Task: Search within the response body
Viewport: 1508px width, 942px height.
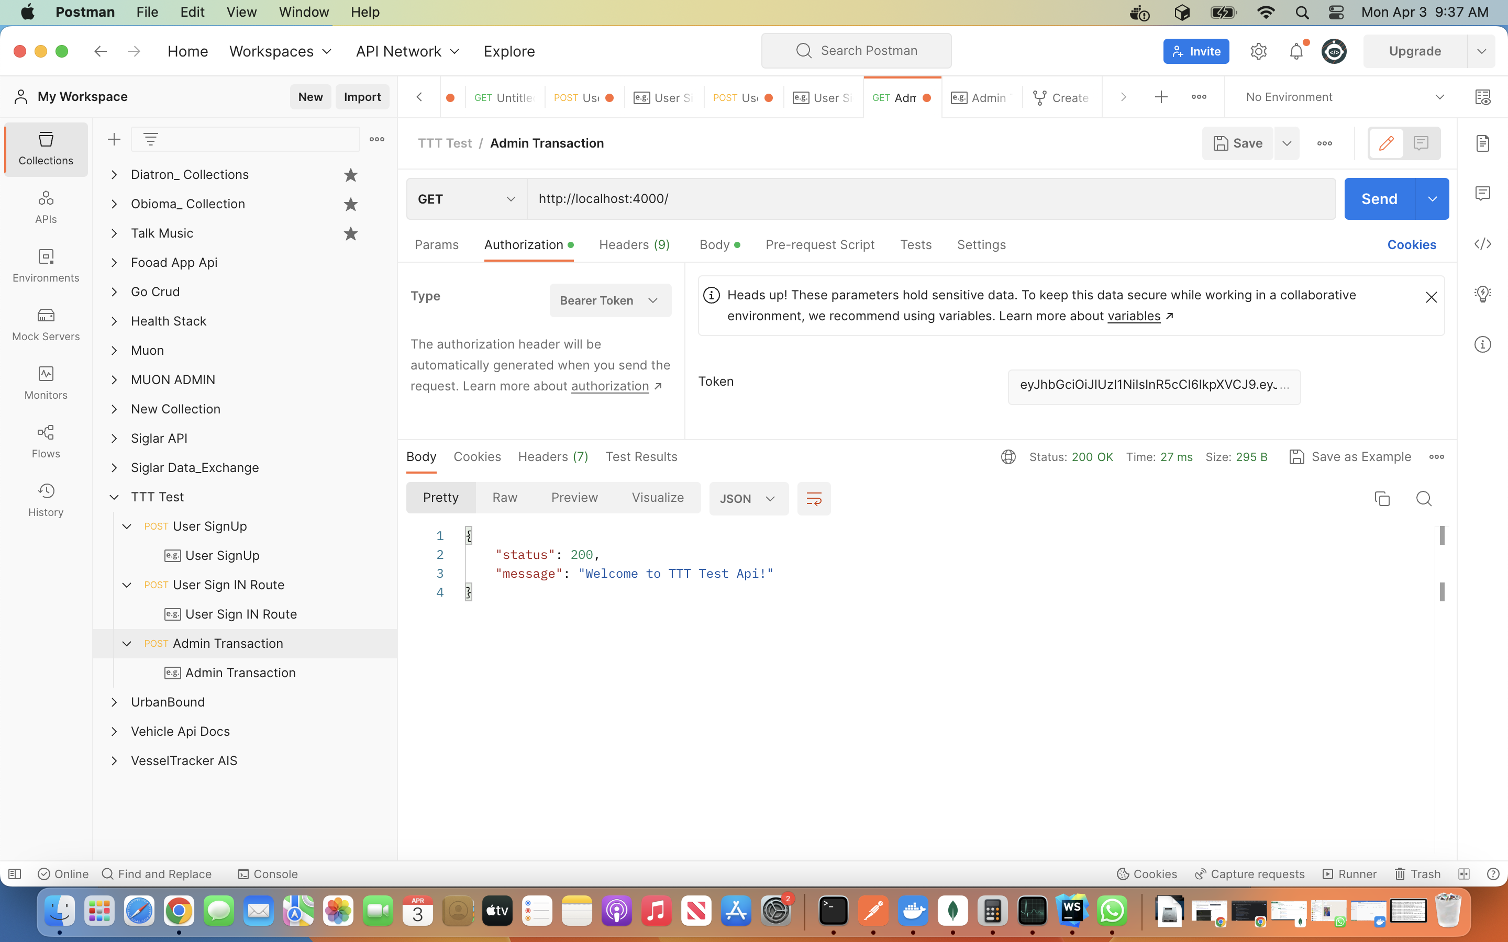Action: click(x=1423, y=498)
